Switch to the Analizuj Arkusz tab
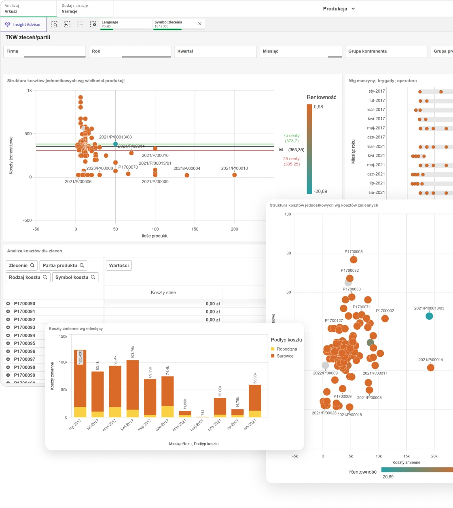The image size is (453, 508). (12, 8)
